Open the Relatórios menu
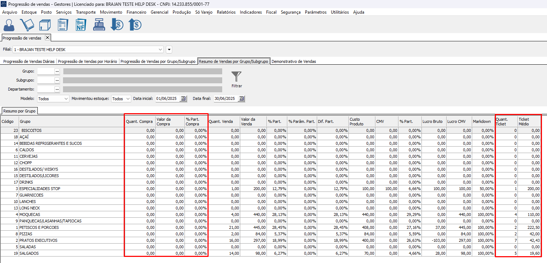The width and height of the screenshot is (547, 263). click(x=226, y=12)
